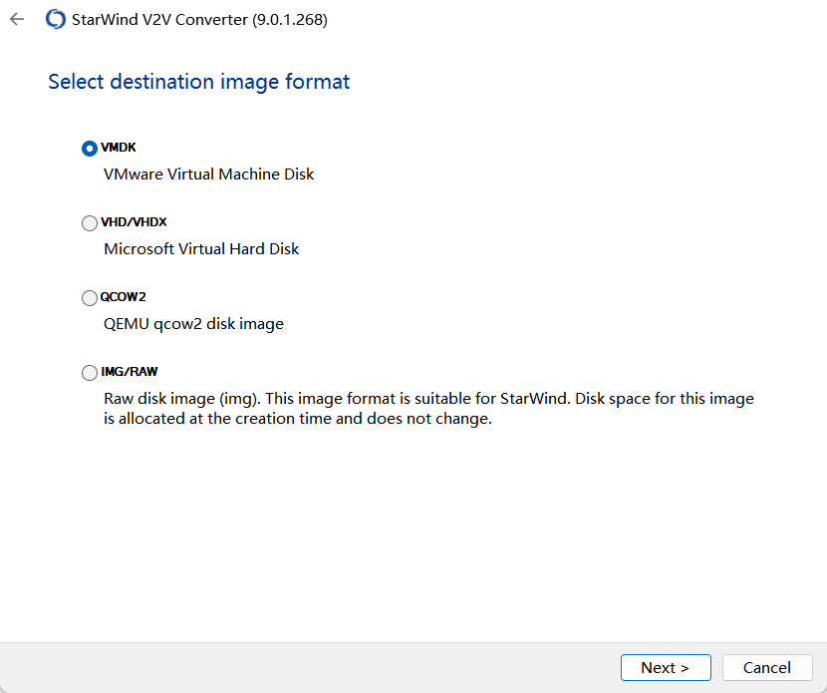Click the VMware Virtual Machine Disk description
Screen dimensions: 827x693
click(x=209, y=174)
